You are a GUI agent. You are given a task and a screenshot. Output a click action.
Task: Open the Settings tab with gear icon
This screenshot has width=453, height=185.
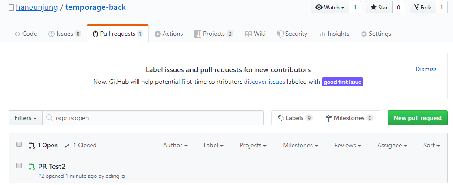[x=376, y=34]
